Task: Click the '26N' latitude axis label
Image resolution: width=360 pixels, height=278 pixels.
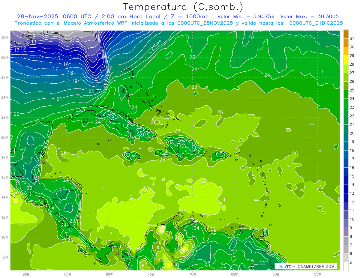Action: pyautogui.click(x=5, y=77)
